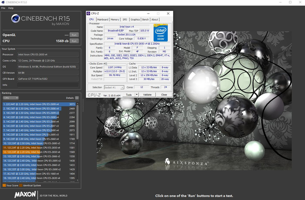Viewport: 305px width, 200px height.
Task: Click the Max TDP value 105.0 W
Action: (145, 31)
